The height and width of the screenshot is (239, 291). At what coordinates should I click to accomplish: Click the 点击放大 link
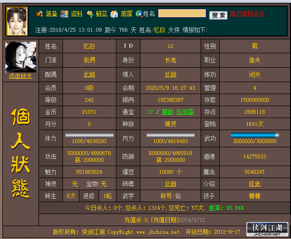[x=21, y=76]
